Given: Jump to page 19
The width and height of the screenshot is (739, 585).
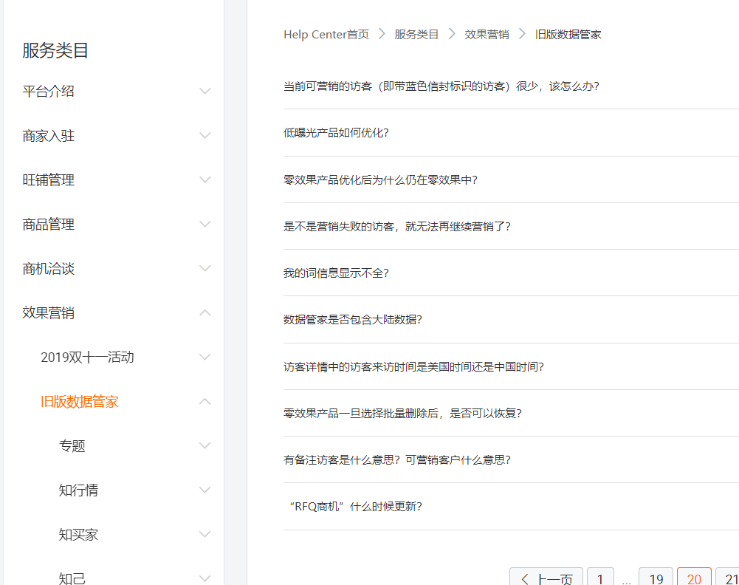Looking at the screenshot, I should (x=656, y=578).
